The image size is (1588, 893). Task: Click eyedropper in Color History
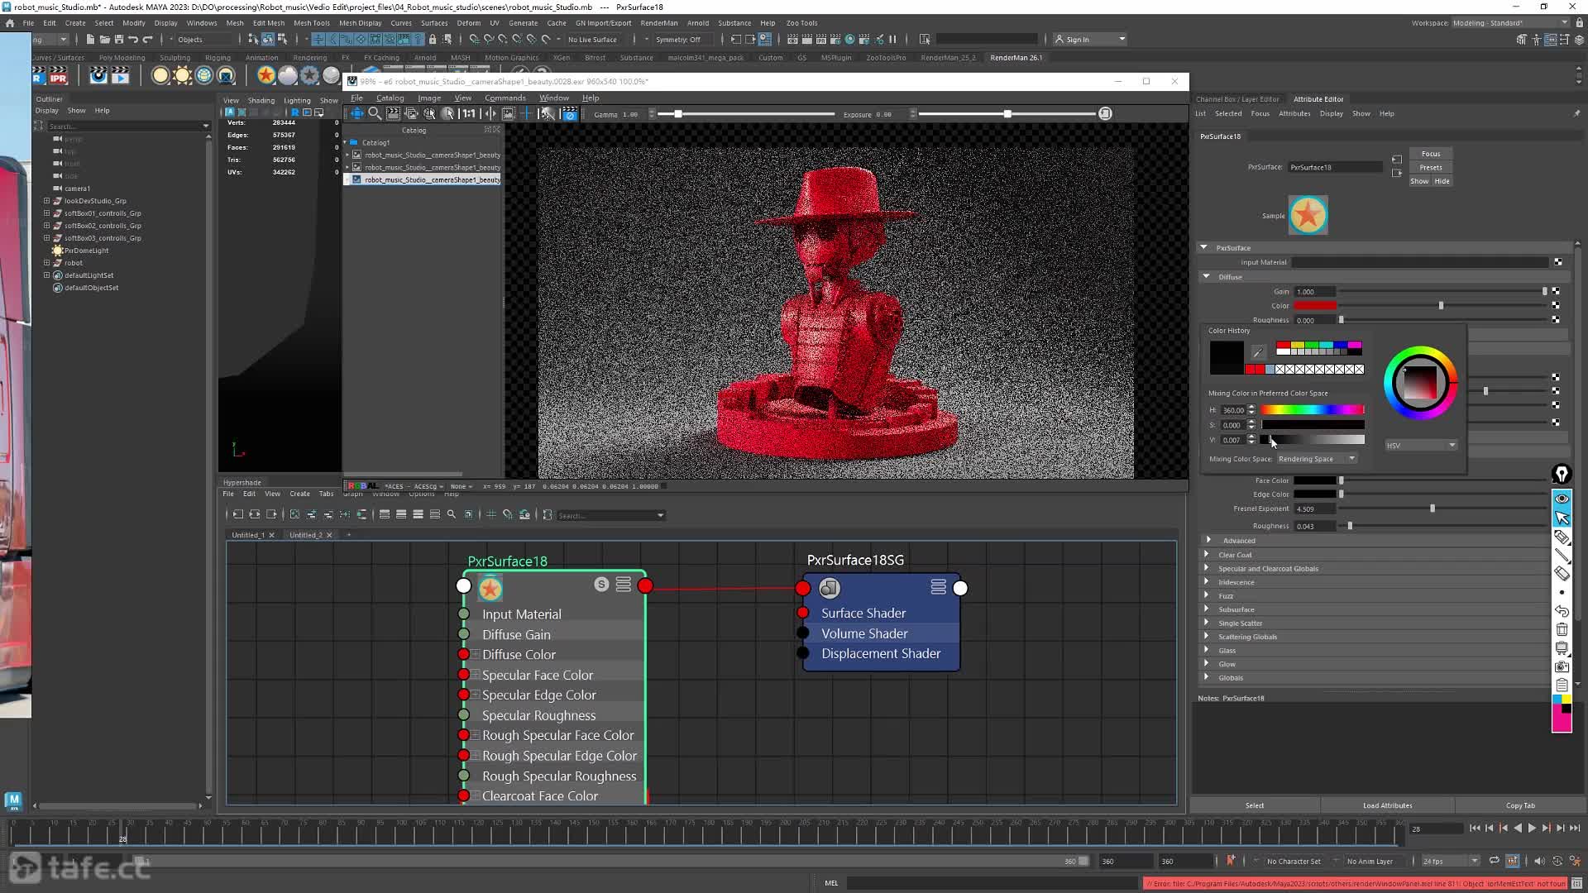click(x=1258, y=352)
